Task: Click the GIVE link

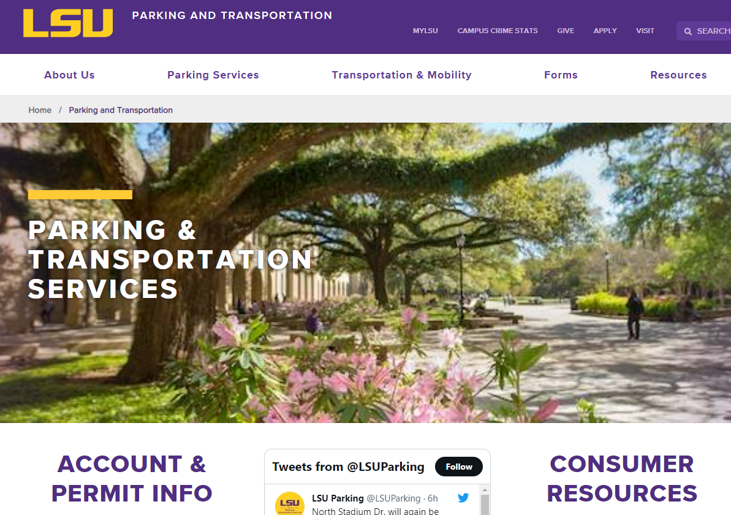Action: coord(566,31)
